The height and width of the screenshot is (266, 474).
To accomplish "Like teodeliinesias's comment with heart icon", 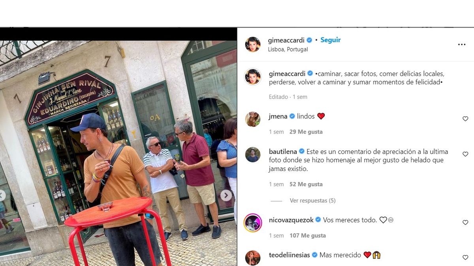I will (x=465, y=257).
